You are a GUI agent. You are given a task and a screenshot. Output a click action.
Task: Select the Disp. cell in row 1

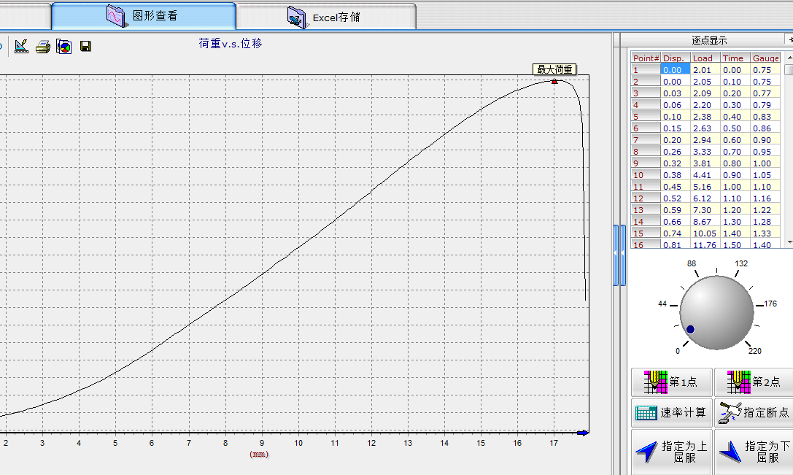(675, 69)
